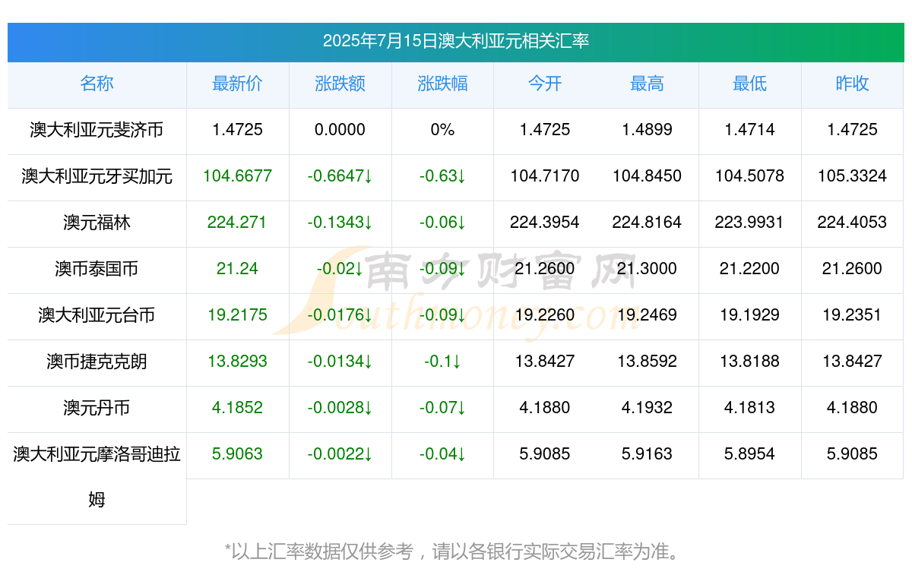This screenshot has height=575, width=912.
Task: Click high value 1.4899
Action: point(647,130)
